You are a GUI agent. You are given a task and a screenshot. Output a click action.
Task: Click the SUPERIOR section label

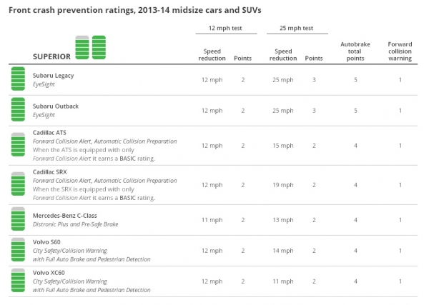click(x=51, y=56)
